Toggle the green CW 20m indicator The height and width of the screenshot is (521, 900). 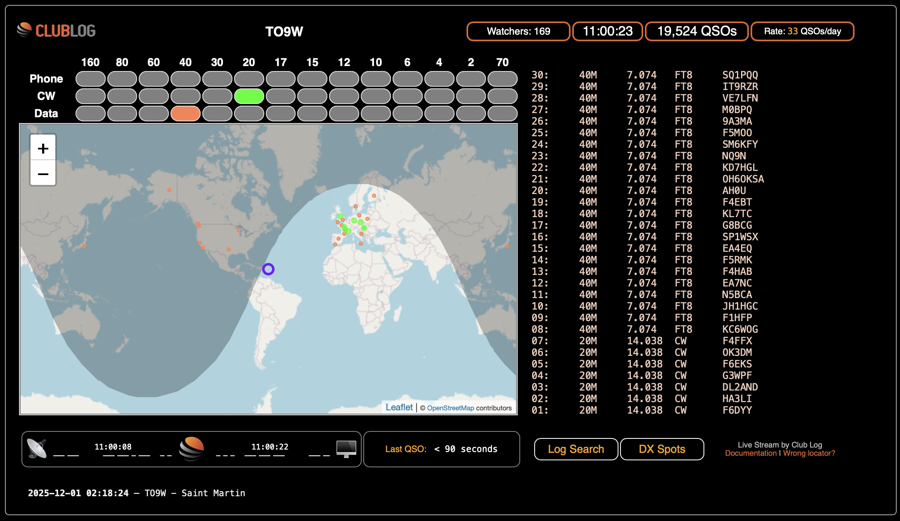(x=249, y=96)
